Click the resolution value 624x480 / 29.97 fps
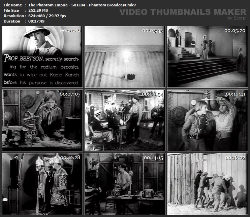The height and width of the screenshot is (217, 250). [47, 16]
